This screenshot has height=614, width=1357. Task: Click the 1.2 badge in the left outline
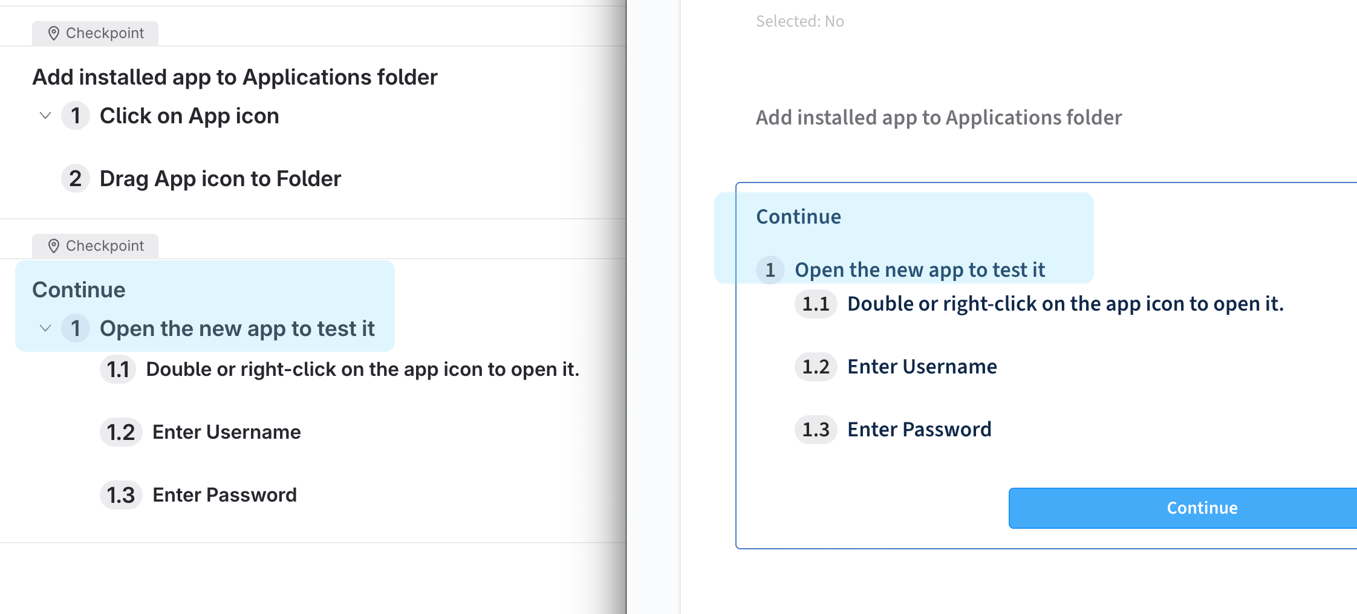[121, 432]
